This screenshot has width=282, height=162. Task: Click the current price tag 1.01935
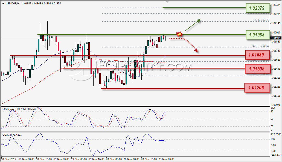point(276,38)
